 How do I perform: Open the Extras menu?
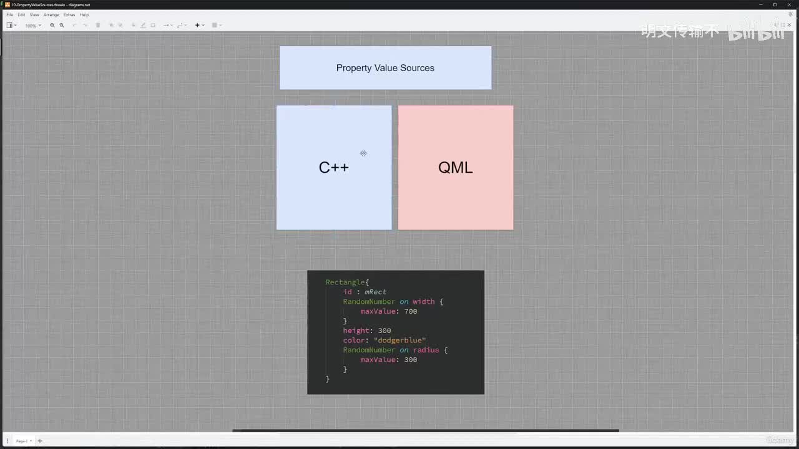point(69,14)
